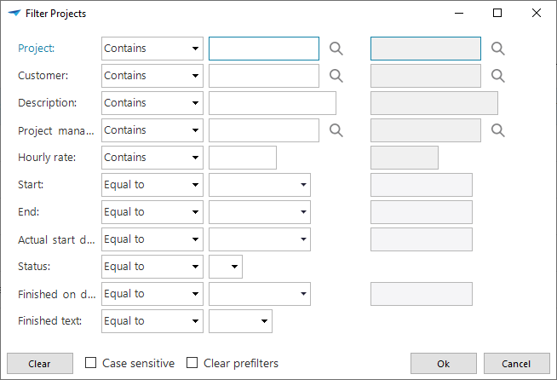Dismiss dialog using the Cancel button

pos(516,363)
